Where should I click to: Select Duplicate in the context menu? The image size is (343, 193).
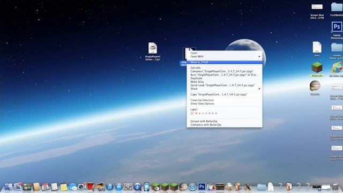pyautogui.click(x=225, y=78)
